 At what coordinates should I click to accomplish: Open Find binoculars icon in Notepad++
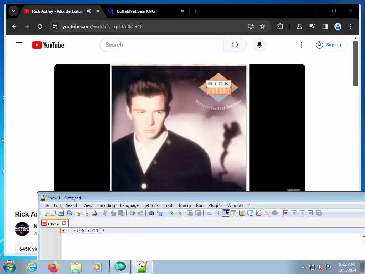[151, 213]
